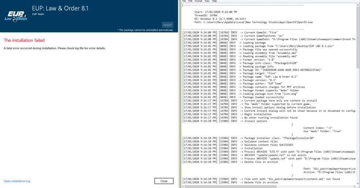Open the installation log link
The image size is (360, 188).
click(17, 181)
